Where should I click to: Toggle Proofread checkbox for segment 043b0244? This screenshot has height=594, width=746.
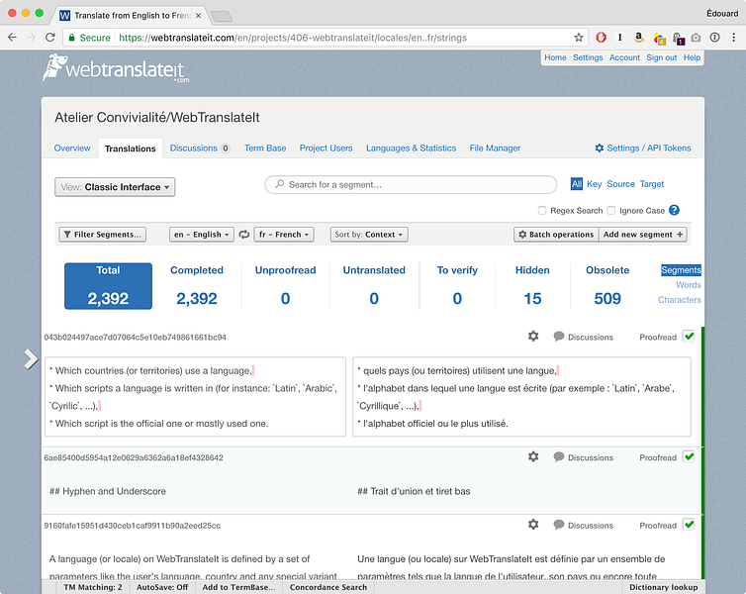(x=689, y=336)
